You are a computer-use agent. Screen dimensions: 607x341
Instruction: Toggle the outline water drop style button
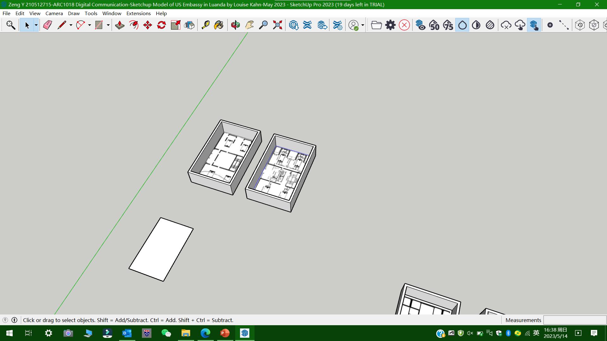pyautogui.click(x=462, y=25)
